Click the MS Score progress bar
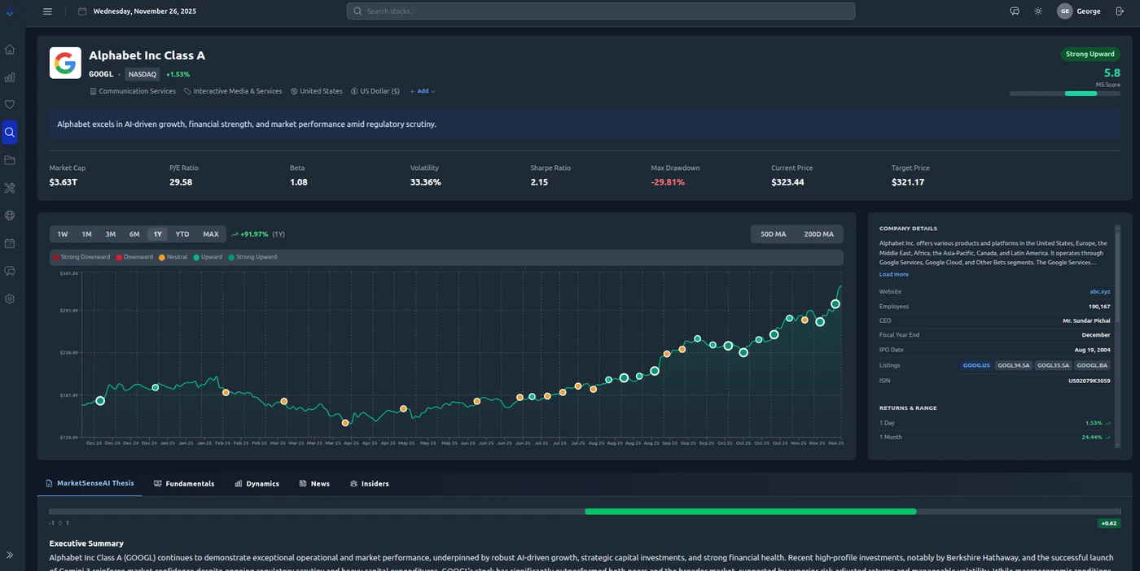The width and height of the screenshot is (1140, 571). pos(1064,94)
